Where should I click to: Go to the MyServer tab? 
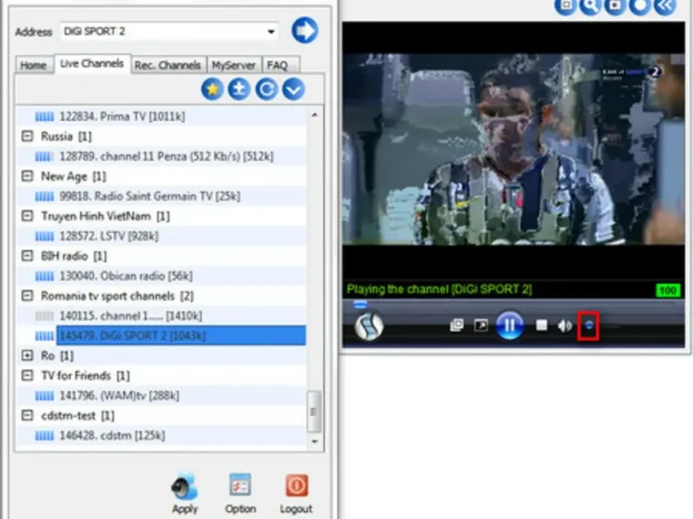coord(233,66)
